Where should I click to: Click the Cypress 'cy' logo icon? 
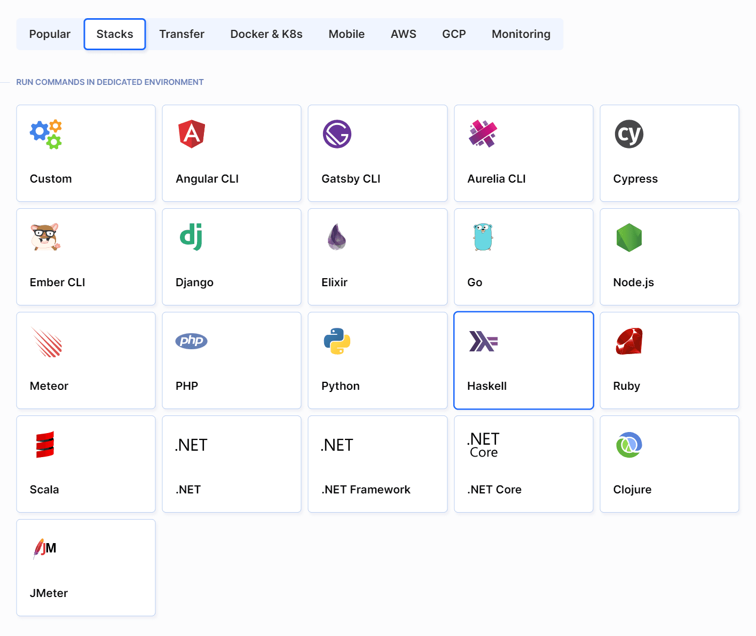point(629,134)
